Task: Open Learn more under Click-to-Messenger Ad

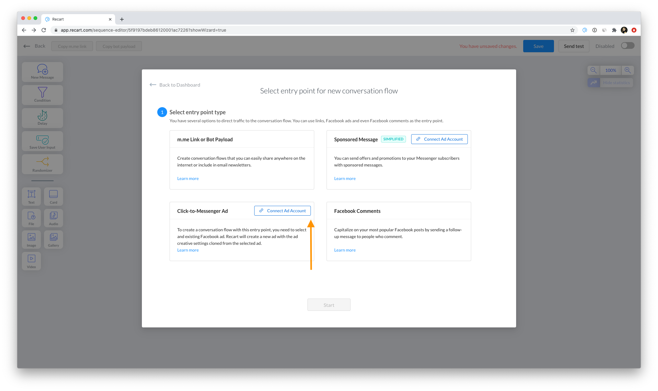Action: coord(188,250)
